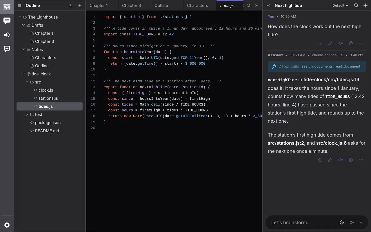Edit the You message with its pencil icon
The image size is (371, 232).
tap(330, 43)
